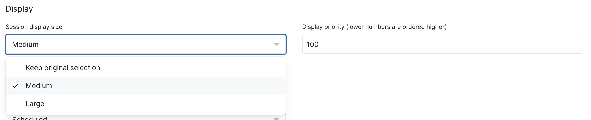Viewport: 591px width, 120px height.
Task: Click the lower numbers are ordered higher hint
Action: click(396, 27)
